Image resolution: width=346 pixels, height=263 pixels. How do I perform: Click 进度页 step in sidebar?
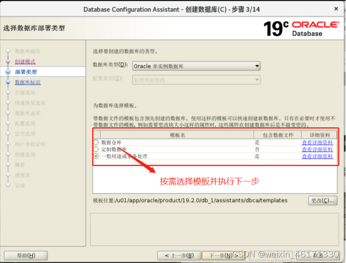point(22,175)
